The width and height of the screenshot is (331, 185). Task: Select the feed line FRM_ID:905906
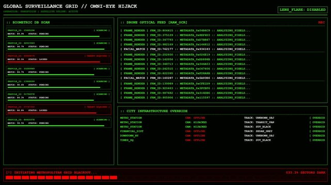(185, 98)
